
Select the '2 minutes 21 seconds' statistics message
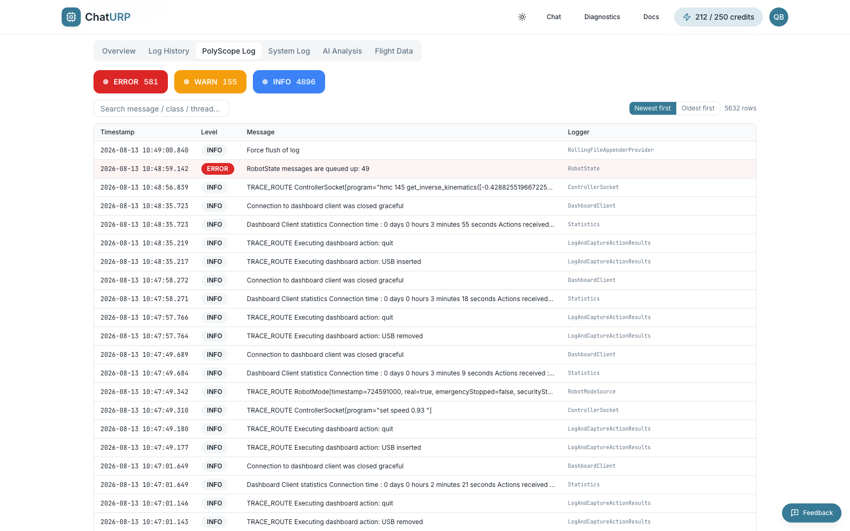(401, 485)
